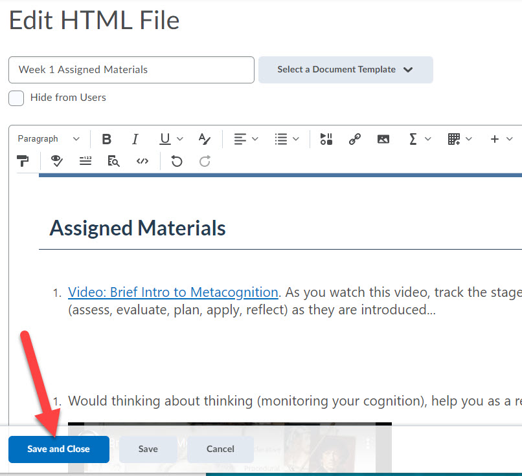Viewport: 522px width, 476px height.
Task: Open the Select a Document Template dropdown
Action: [x=345, y=69]
